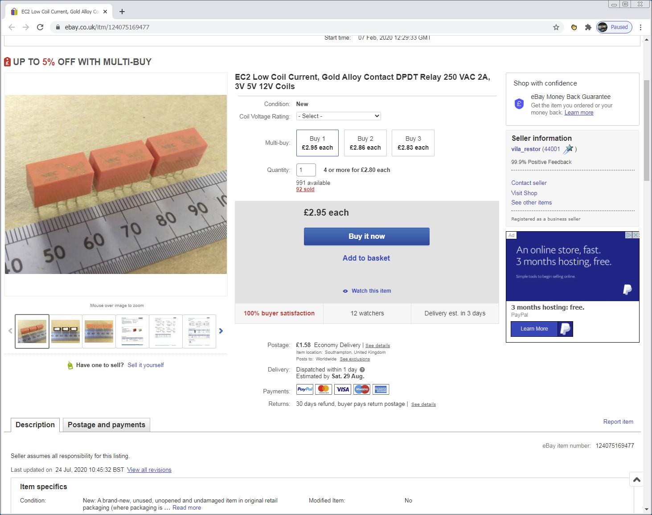Switch to the Postage and payments tab
652x515 pixels.
106,425
